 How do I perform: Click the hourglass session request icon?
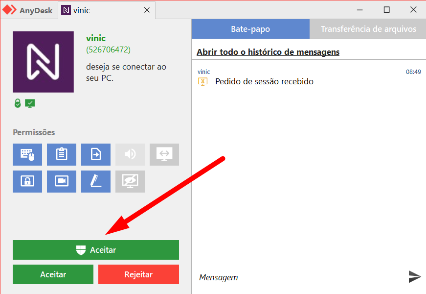click(202, 82)
